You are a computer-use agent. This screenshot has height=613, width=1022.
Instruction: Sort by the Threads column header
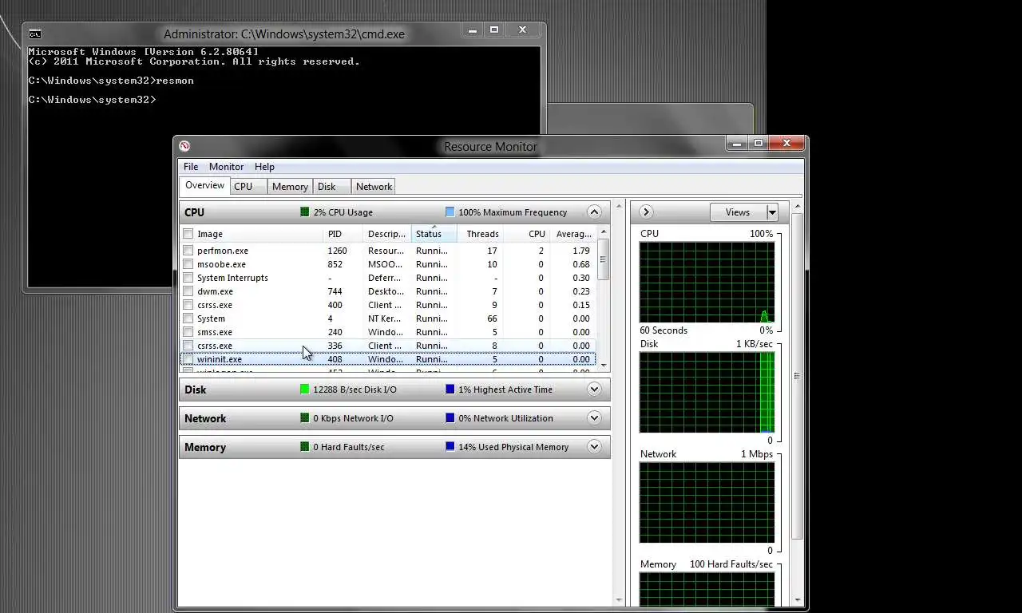tap(481, 234)
